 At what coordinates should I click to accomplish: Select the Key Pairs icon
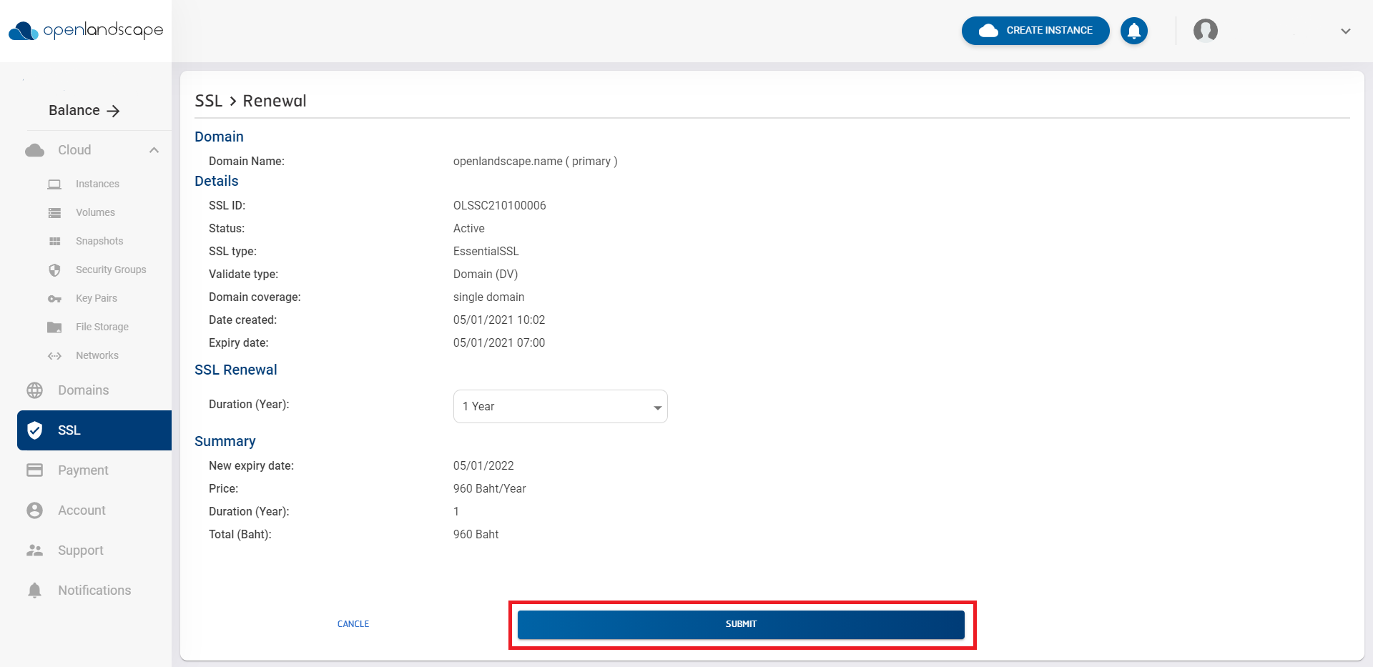[55, 298]
